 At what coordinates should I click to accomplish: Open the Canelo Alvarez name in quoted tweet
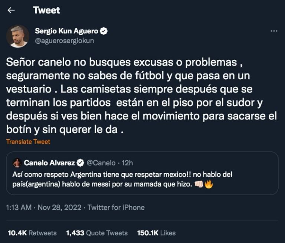point(49,162)
